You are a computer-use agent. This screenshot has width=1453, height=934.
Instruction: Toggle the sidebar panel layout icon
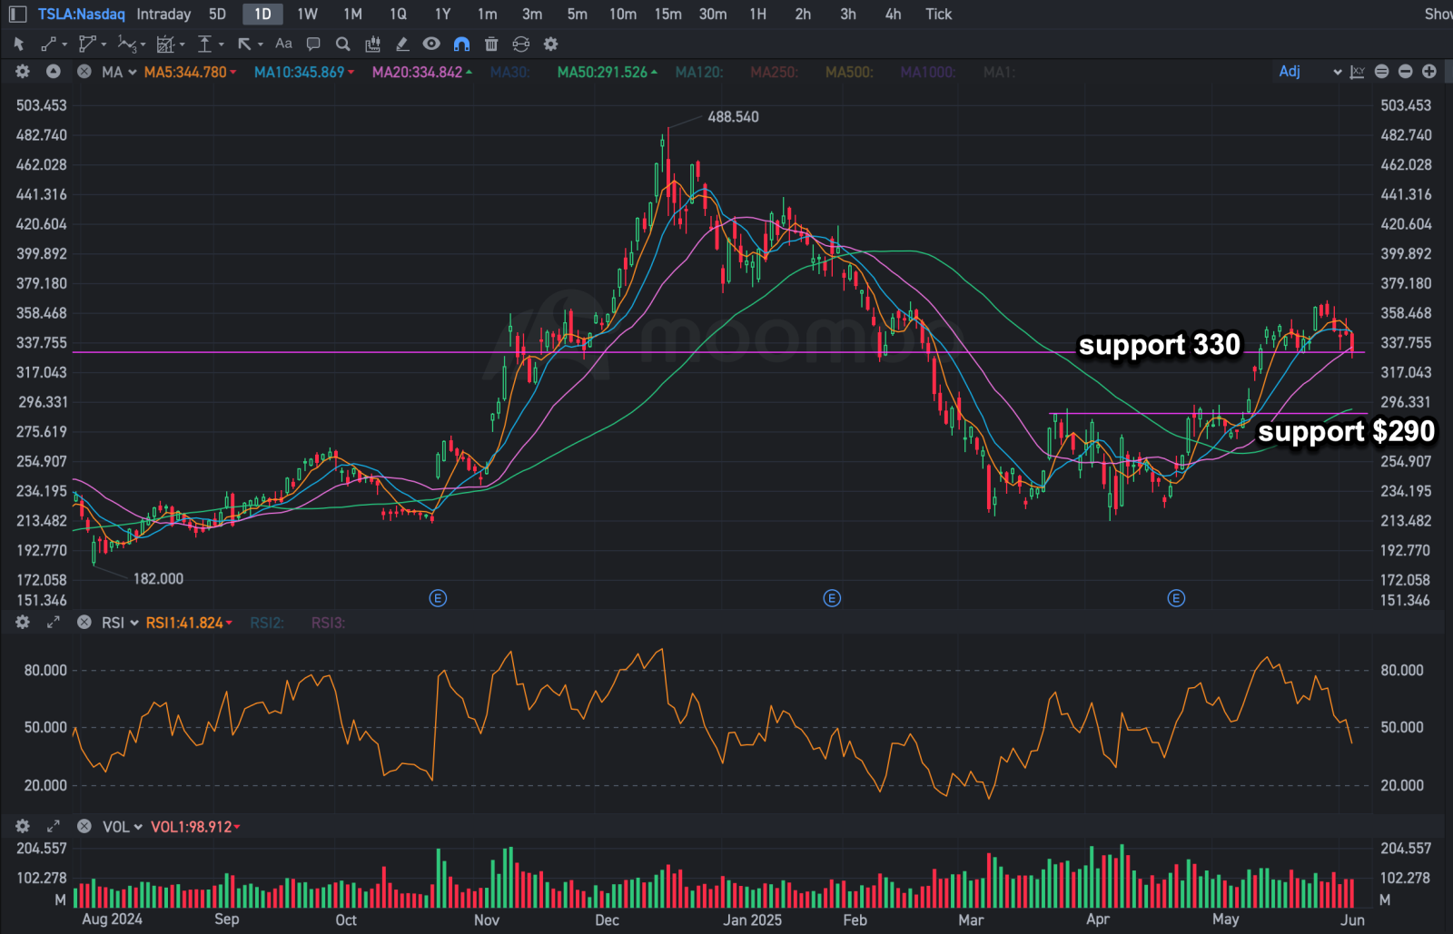18,15
